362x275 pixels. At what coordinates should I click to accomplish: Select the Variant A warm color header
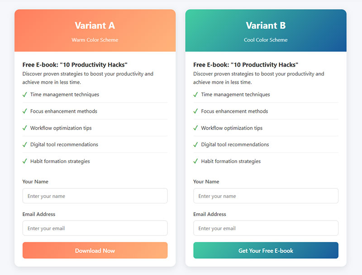pyautogui.click(x=95, y=29)
